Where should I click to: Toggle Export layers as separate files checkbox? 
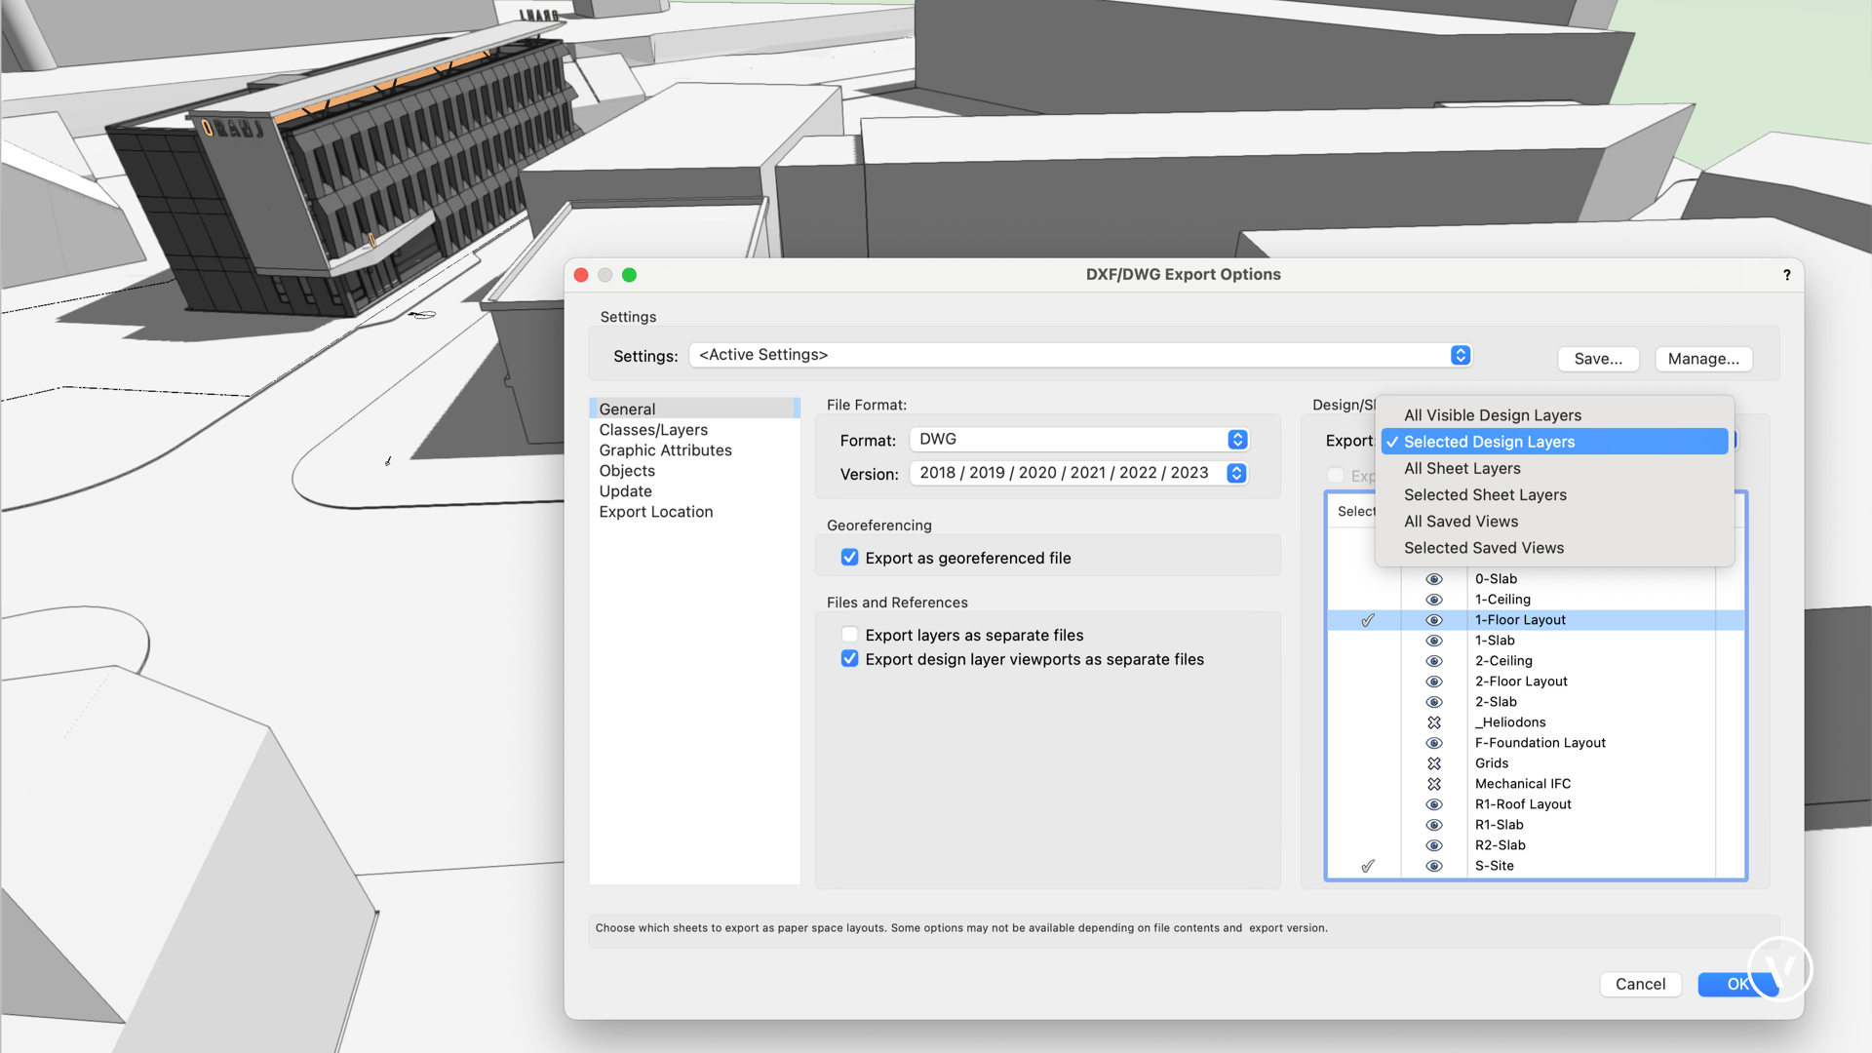[x=847, y=634]
